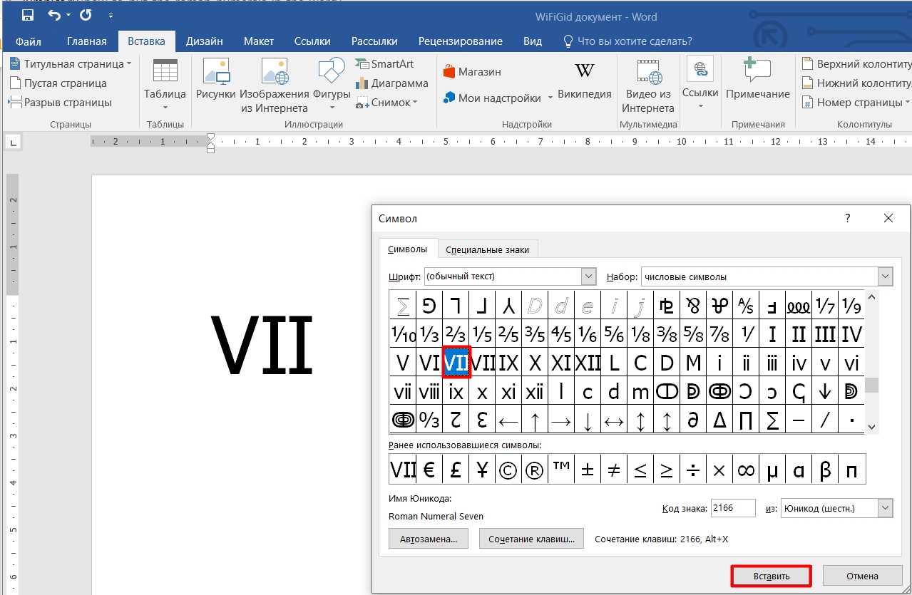Click the Автозамена button

(428, 539)
